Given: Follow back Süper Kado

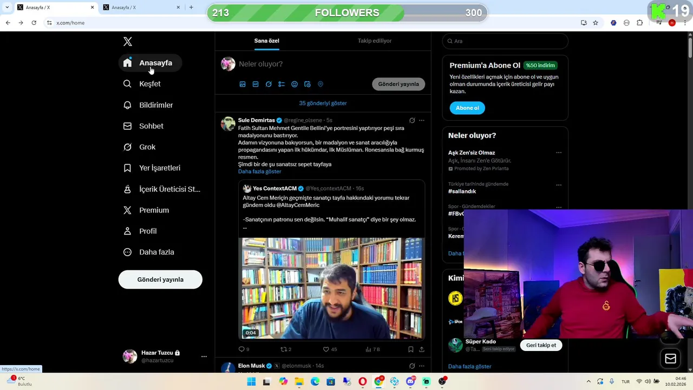Looking at the screenshot, I should pyautogui.click(x=541, y=345).
